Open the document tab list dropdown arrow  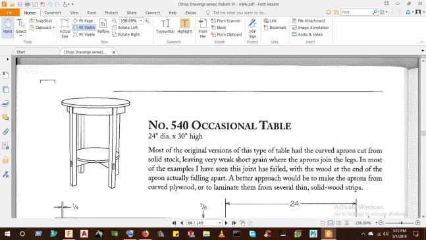tap(423, 51)
